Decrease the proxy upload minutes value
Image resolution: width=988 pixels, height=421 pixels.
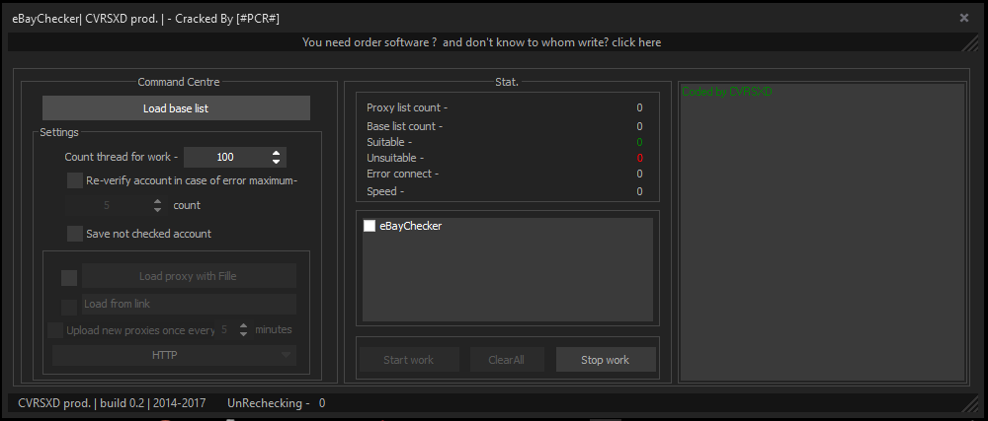pyautogui.click(x=244, y=333)
